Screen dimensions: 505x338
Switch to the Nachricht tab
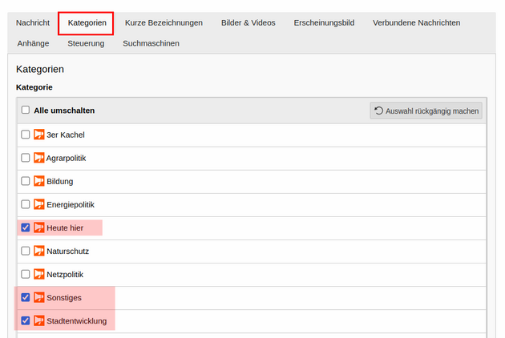click(x=33, y=23)
